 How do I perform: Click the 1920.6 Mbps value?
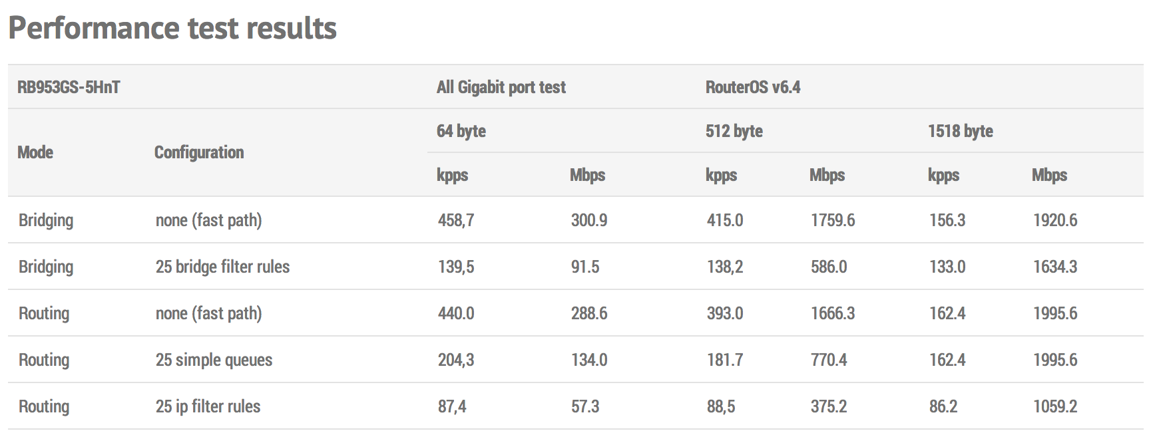click(1054, 220)
